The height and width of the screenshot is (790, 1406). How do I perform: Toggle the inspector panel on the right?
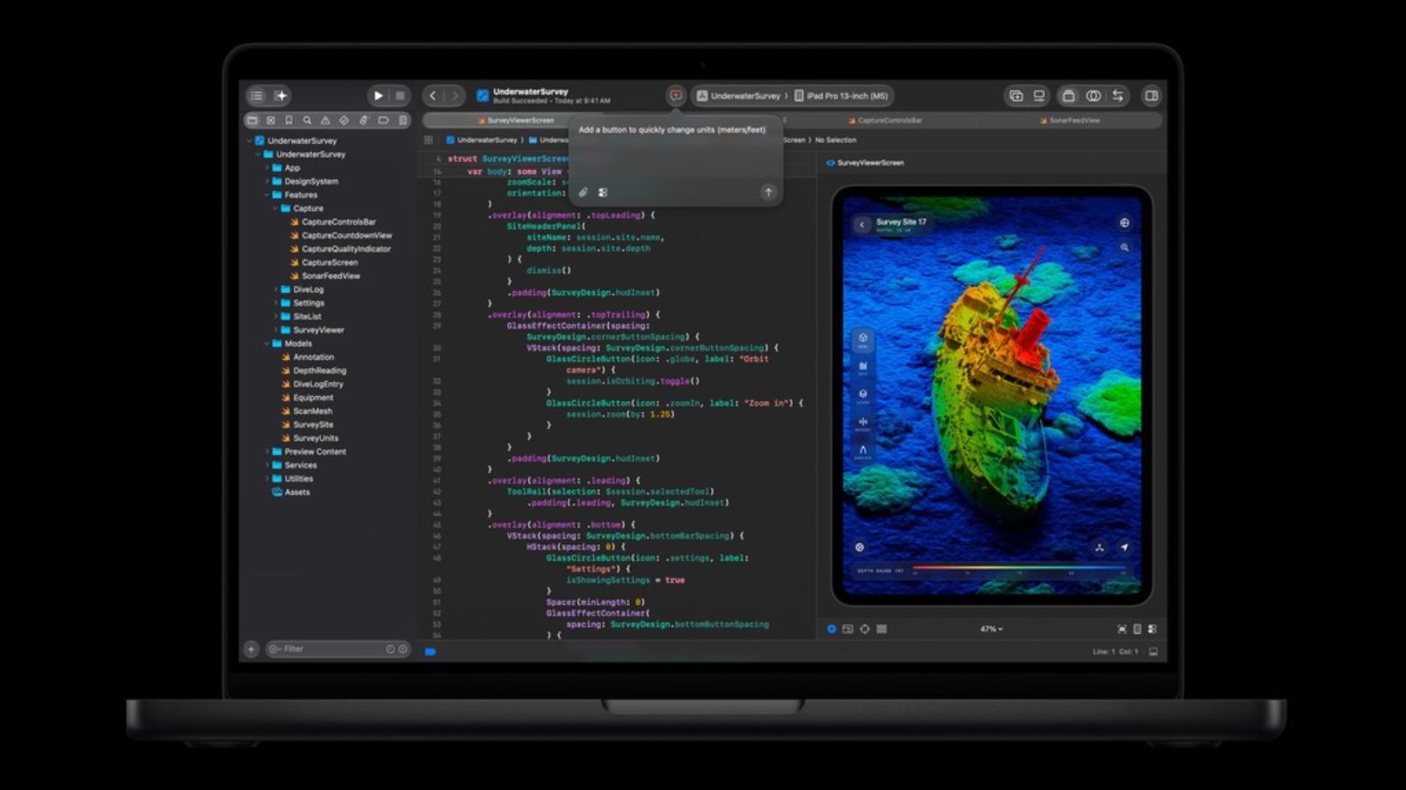(1151, 96)
